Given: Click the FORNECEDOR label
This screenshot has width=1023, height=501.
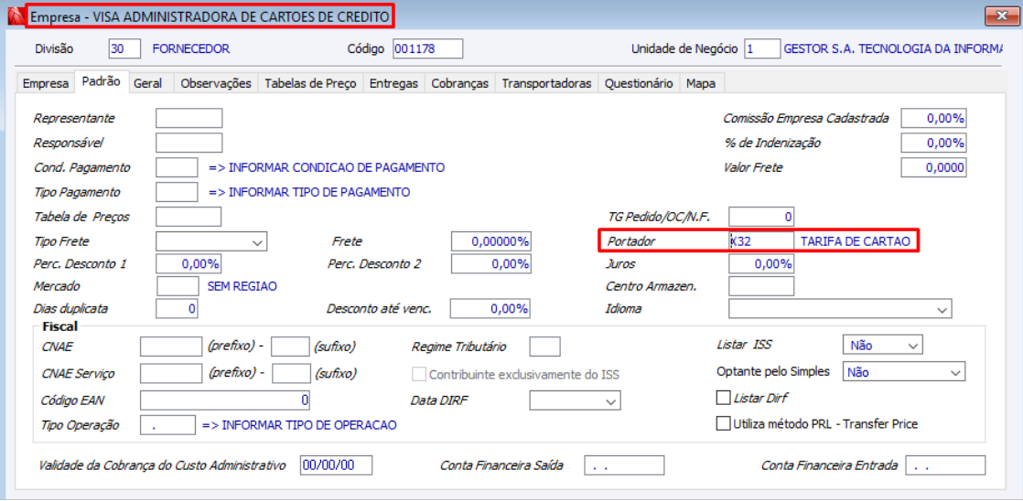Looking at the screenshot, I should coord(191,48).
